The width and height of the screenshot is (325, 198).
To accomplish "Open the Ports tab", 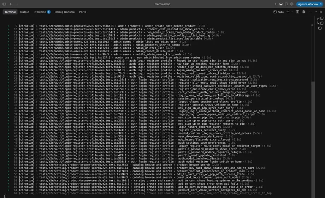I will [x=83, y=12].
